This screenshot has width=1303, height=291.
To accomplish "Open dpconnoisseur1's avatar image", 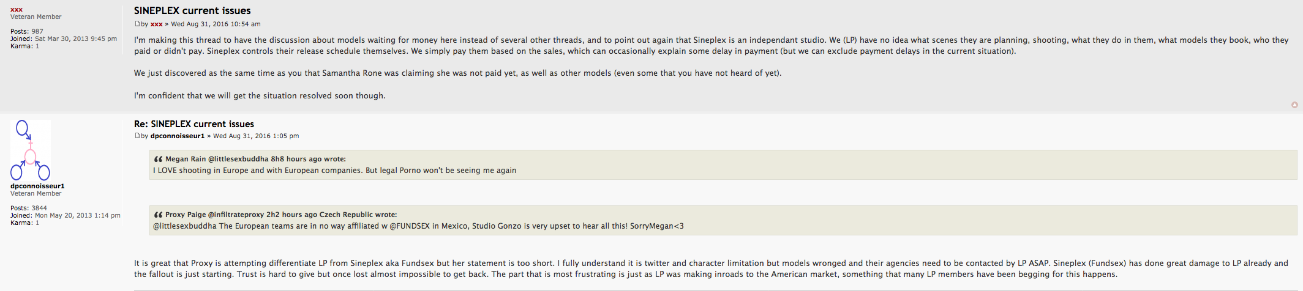I will 30,150.
